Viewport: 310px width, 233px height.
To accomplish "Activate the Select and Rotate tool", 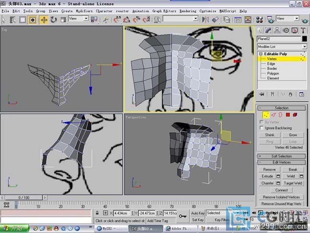I will pyautogui.click(x=53, y=20).
